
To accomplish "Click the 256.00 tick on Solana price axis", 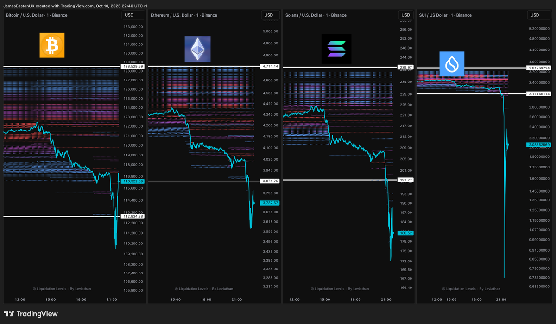I will [406, 30].
